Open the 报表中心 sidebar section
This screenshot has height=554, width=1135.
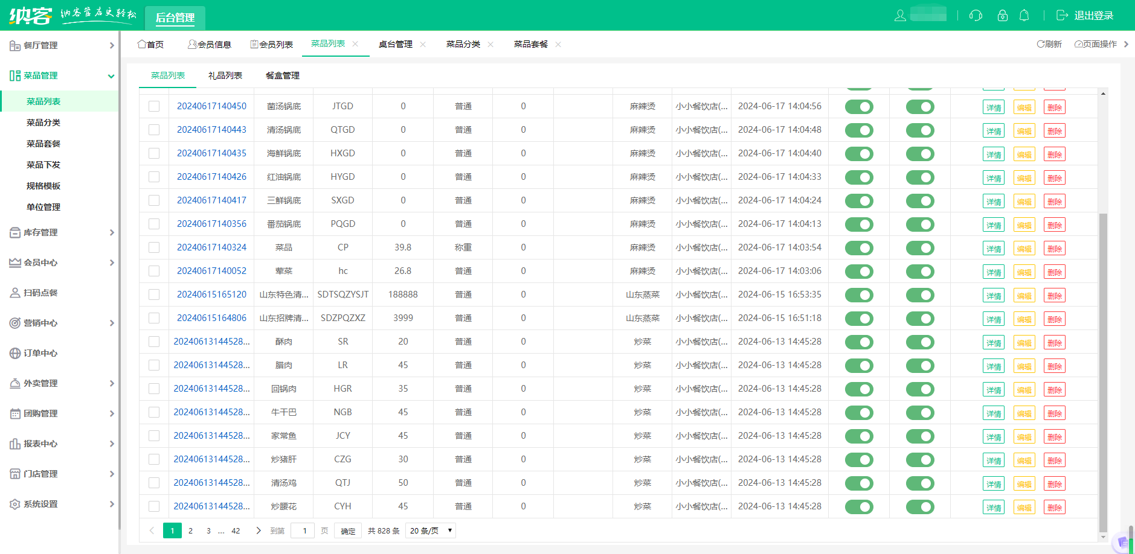40,444
